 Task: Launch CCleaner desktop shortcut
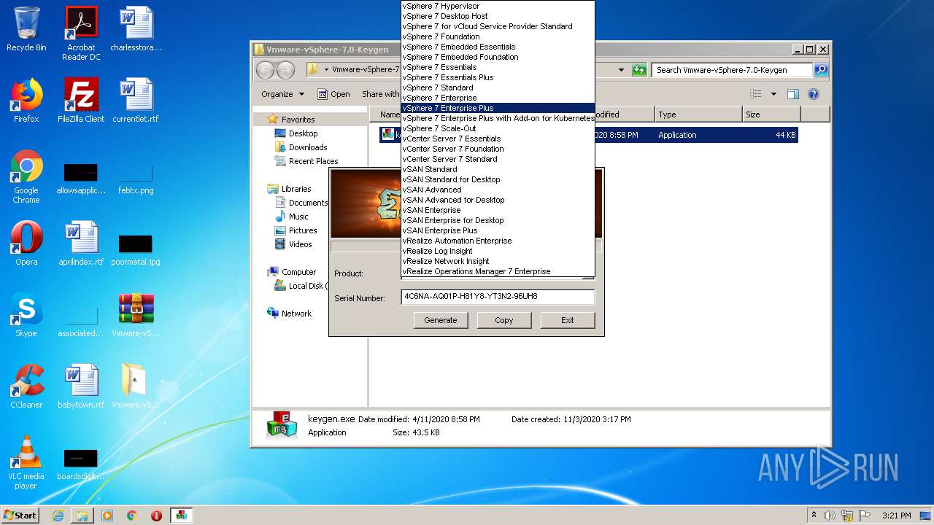point(26,386)
